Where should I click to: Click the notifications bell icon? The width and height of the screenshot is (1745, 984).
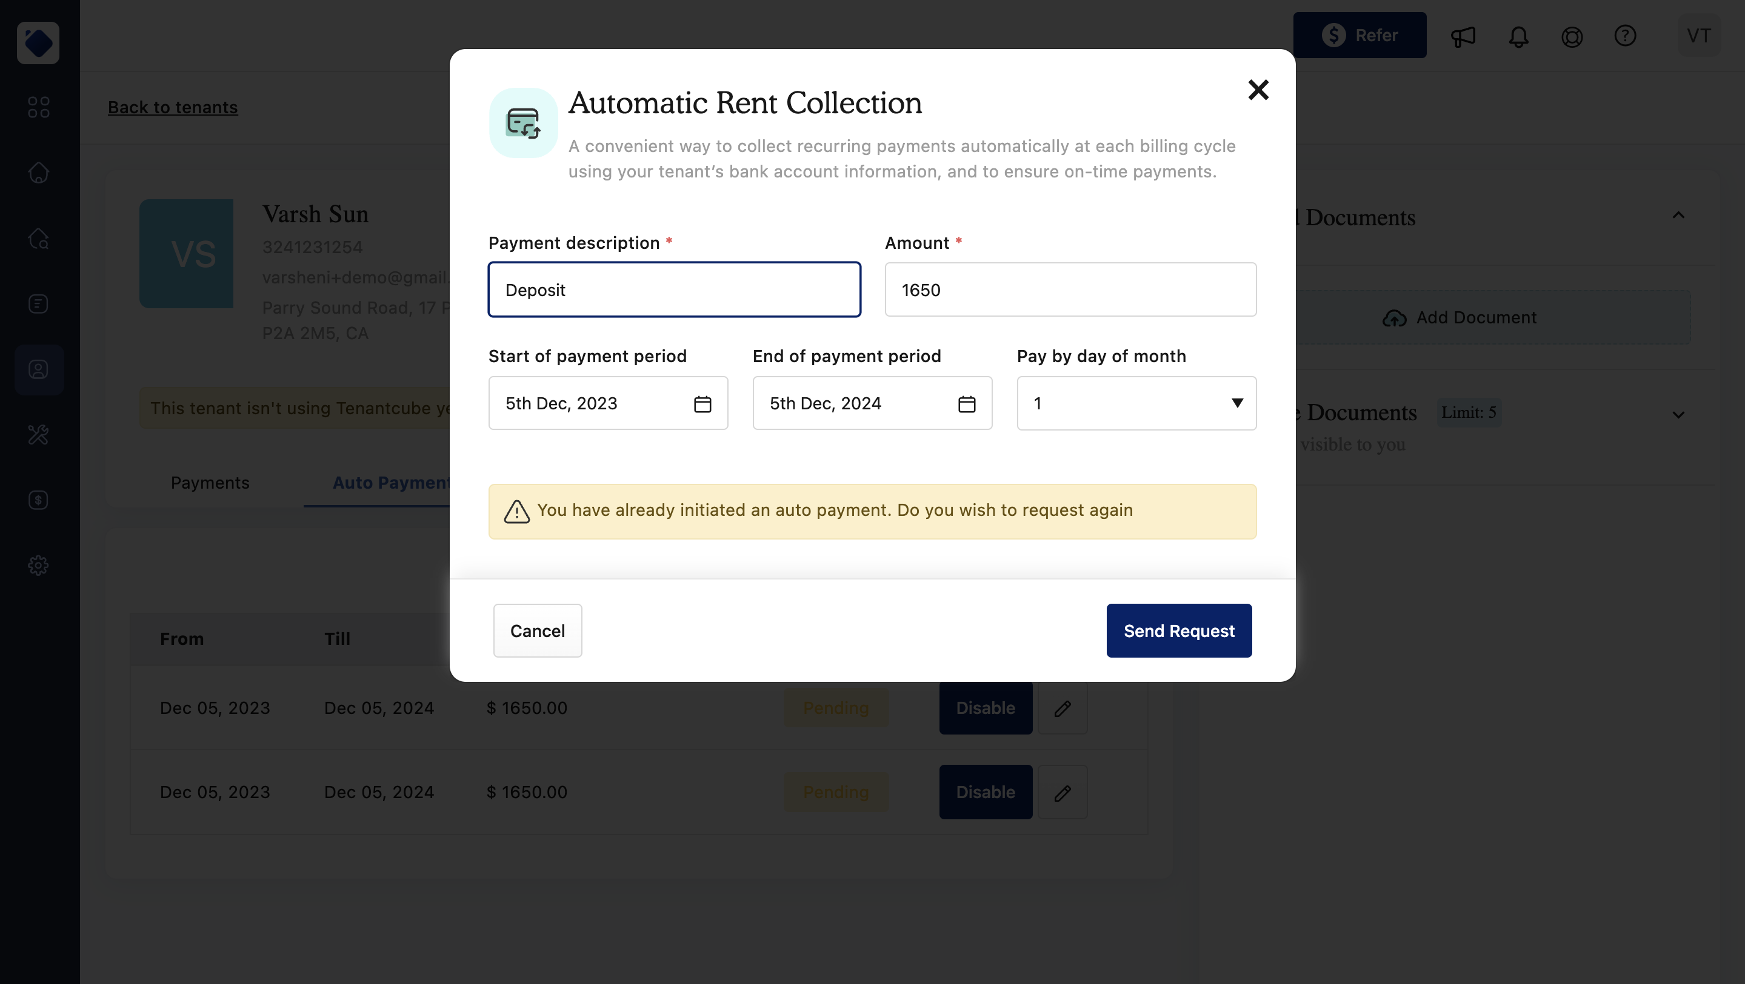tap(1518, 36)
